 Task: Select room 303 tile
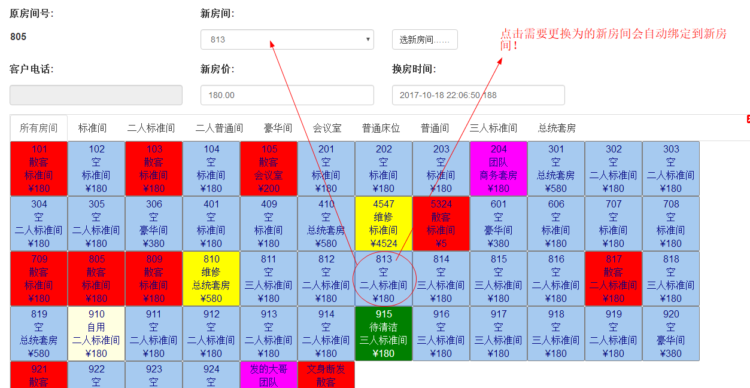pyautogui.click(x=671, y=169)
